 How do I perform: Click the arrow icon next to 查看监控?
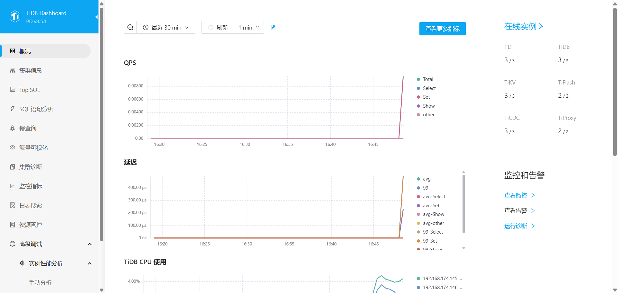click(533, 195)
